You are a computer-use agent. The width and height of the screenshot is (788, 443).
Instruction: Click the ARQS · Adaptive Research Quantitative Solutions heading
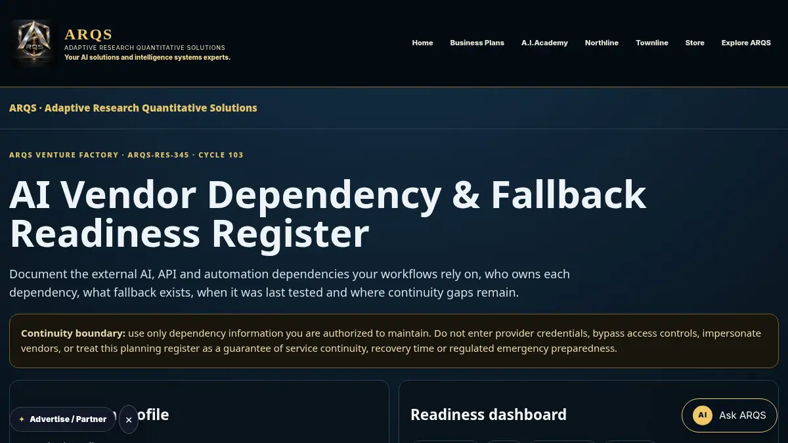pos(133,108)
